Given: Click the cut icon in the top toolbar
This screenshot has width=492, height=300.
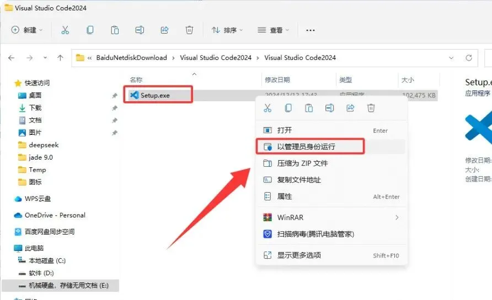Looking at the screenshot, I should coord(65,30).
